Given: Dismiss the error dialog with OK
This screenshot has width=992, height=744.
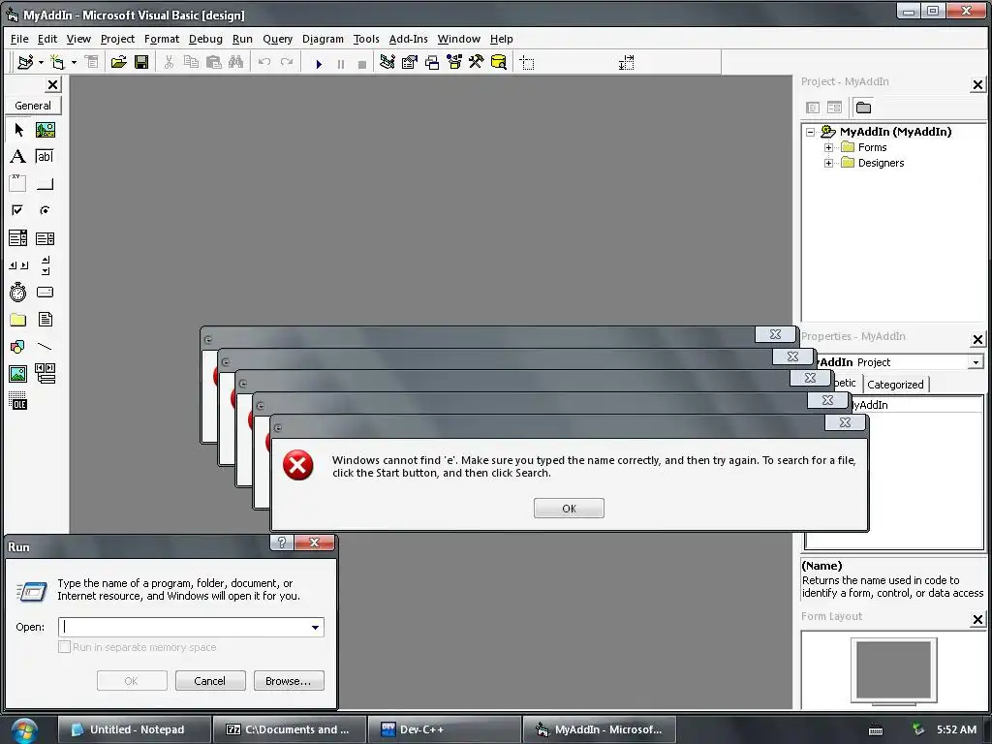Looking at the screenshot, I should [x=569, y=508].
